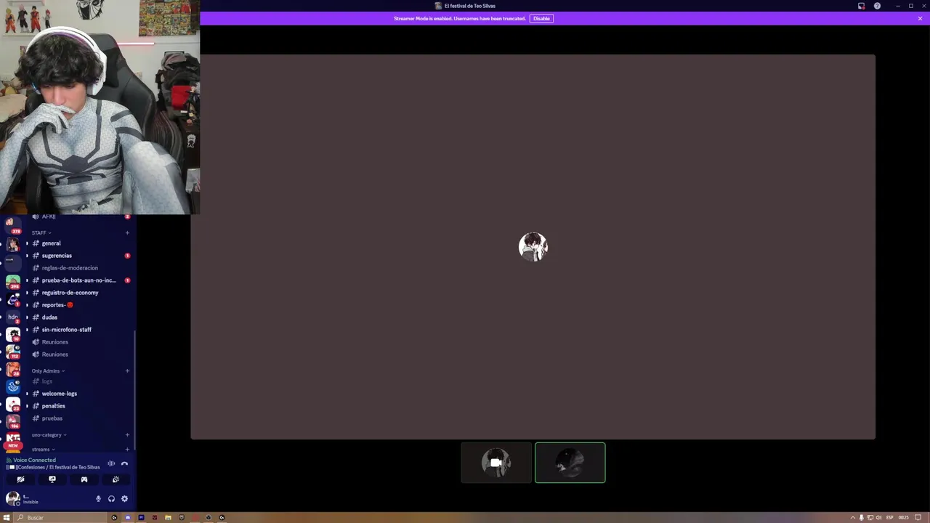The height and width of the screenshot is (523, 930).
Task: Expand the arrow beside penalties channel
Action: click(27, 406)
